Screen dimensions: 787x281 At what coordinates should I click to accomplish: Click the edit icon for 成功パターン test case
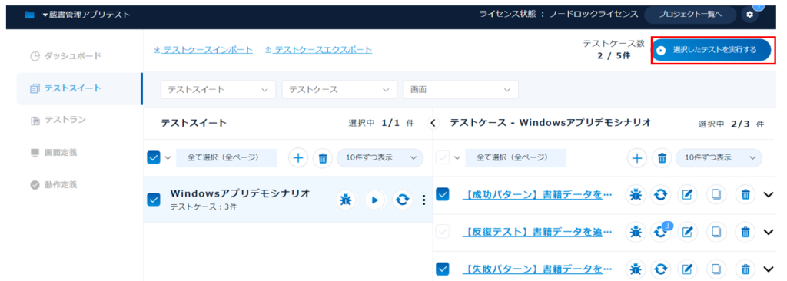[688, 194]
